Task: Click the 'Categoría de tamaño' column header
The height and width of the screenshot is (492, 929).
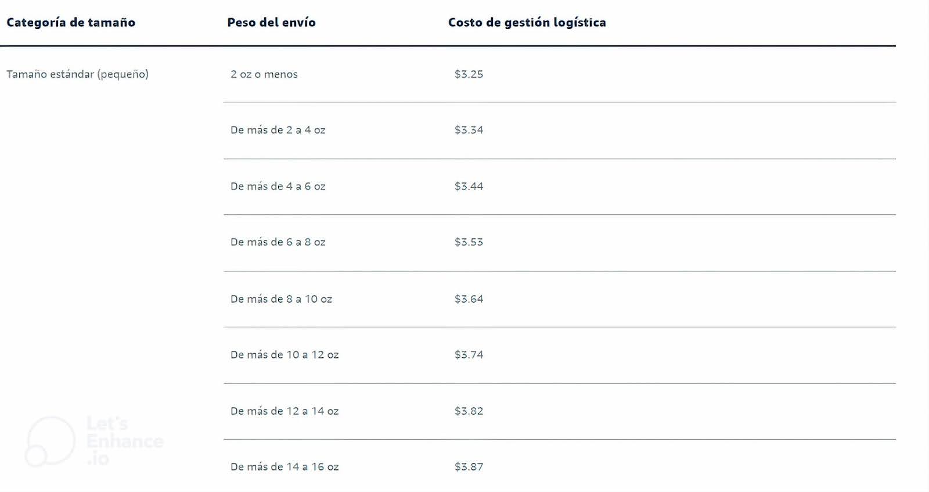Action: click(71, 23)
